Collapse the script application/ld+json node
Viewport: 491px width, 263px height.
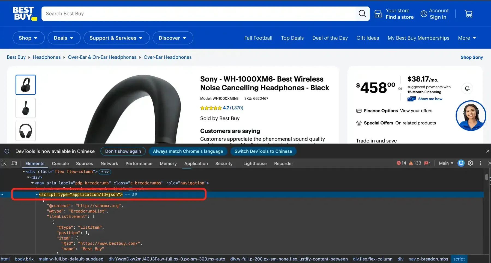pyautogui.click(x=37, y=195)
